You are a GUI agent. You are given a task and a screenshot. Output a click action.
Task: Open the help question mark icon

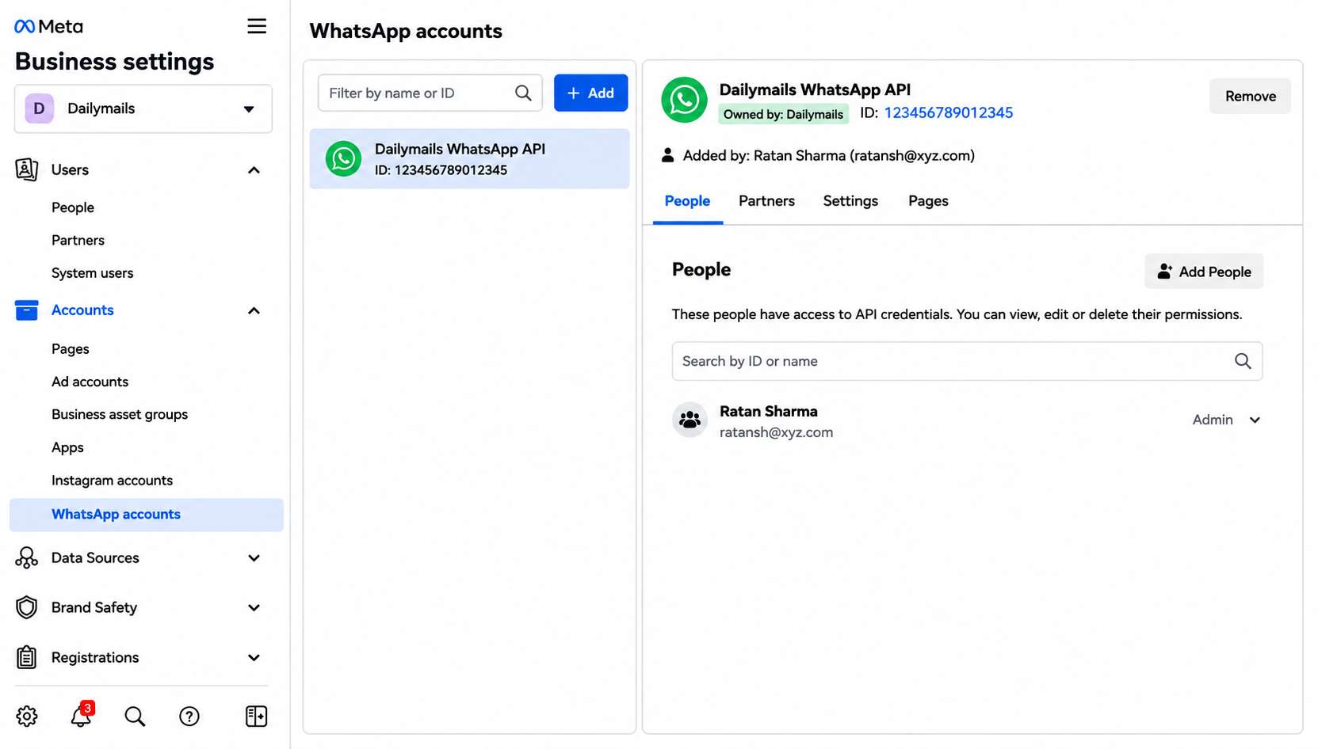[x=189, y=716]
